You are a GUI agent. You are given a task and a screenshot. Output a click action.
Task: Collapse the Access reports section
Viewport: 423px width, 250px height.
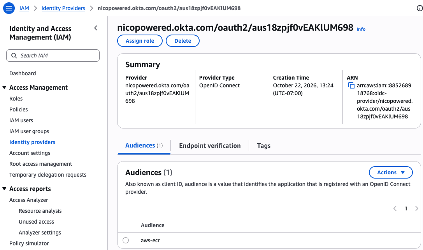4,189
